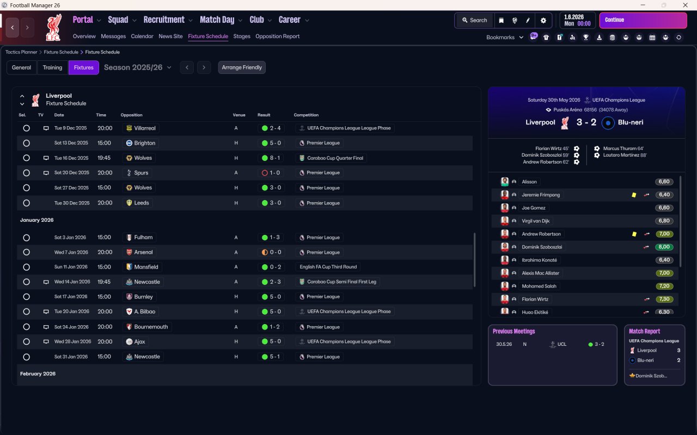Image resolution: width=697 pixels, height=435 pixels.
Task: Open the bookmark icon next to Search
Action: [x=501, y=20]
